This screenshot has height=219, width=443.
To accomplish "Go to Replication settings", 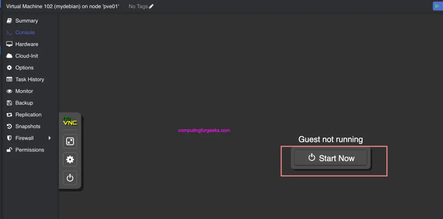I will pos(28,115).
